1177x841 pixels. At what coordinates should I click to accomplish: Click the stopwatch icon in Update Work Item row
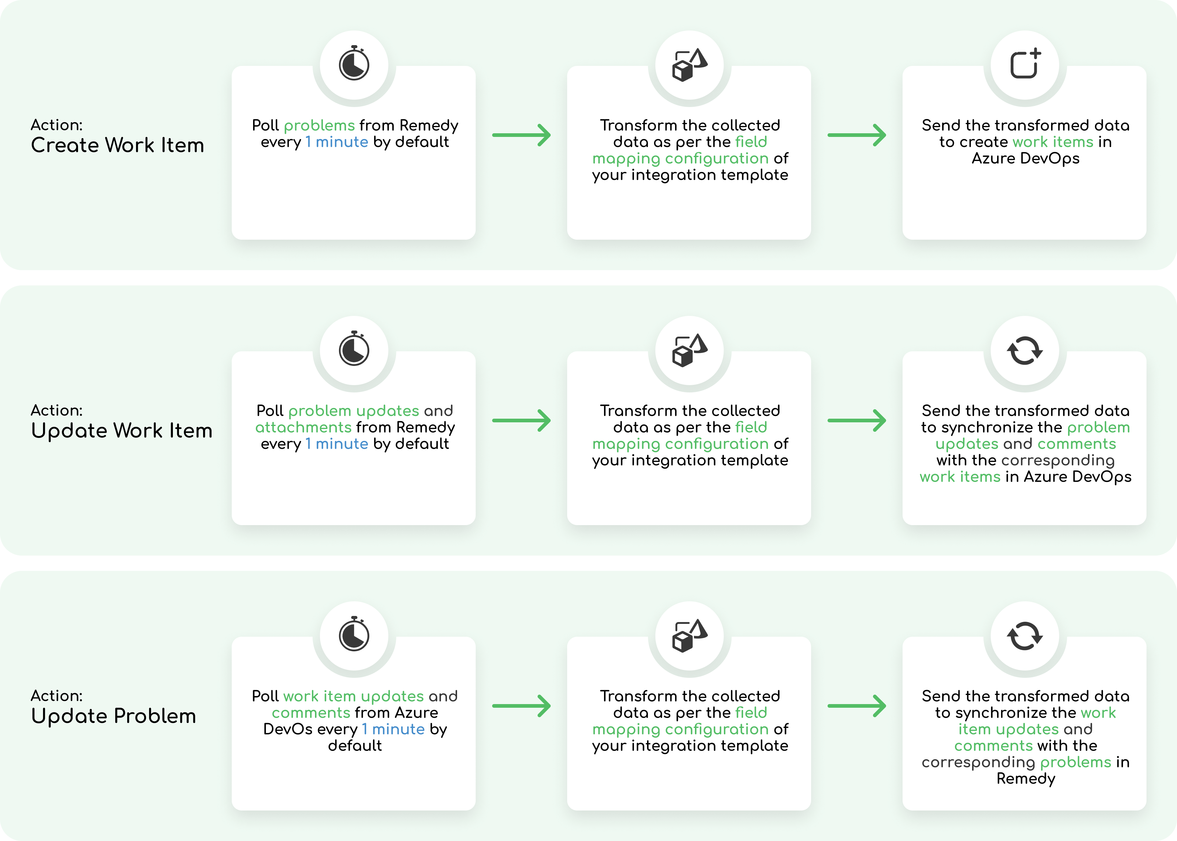(x=354, y=349)
